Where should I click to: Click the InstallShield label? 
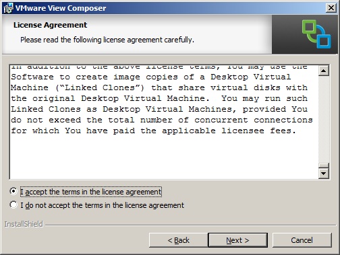coord(24,224)
